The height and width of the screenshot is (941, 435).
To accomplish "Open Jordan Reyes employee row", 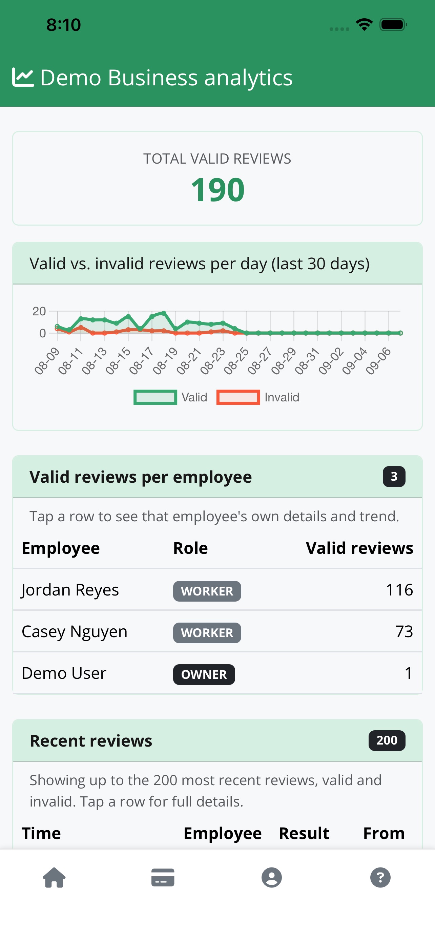I will (217, 590).
